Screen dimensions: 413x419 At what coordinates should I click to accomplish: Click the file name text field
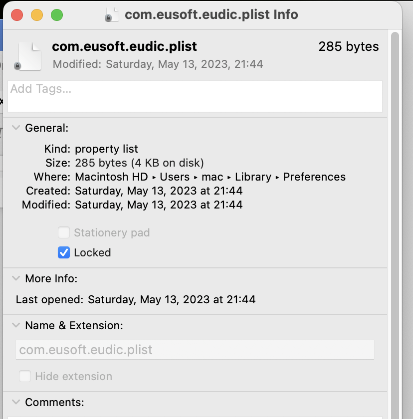point(195,350)
